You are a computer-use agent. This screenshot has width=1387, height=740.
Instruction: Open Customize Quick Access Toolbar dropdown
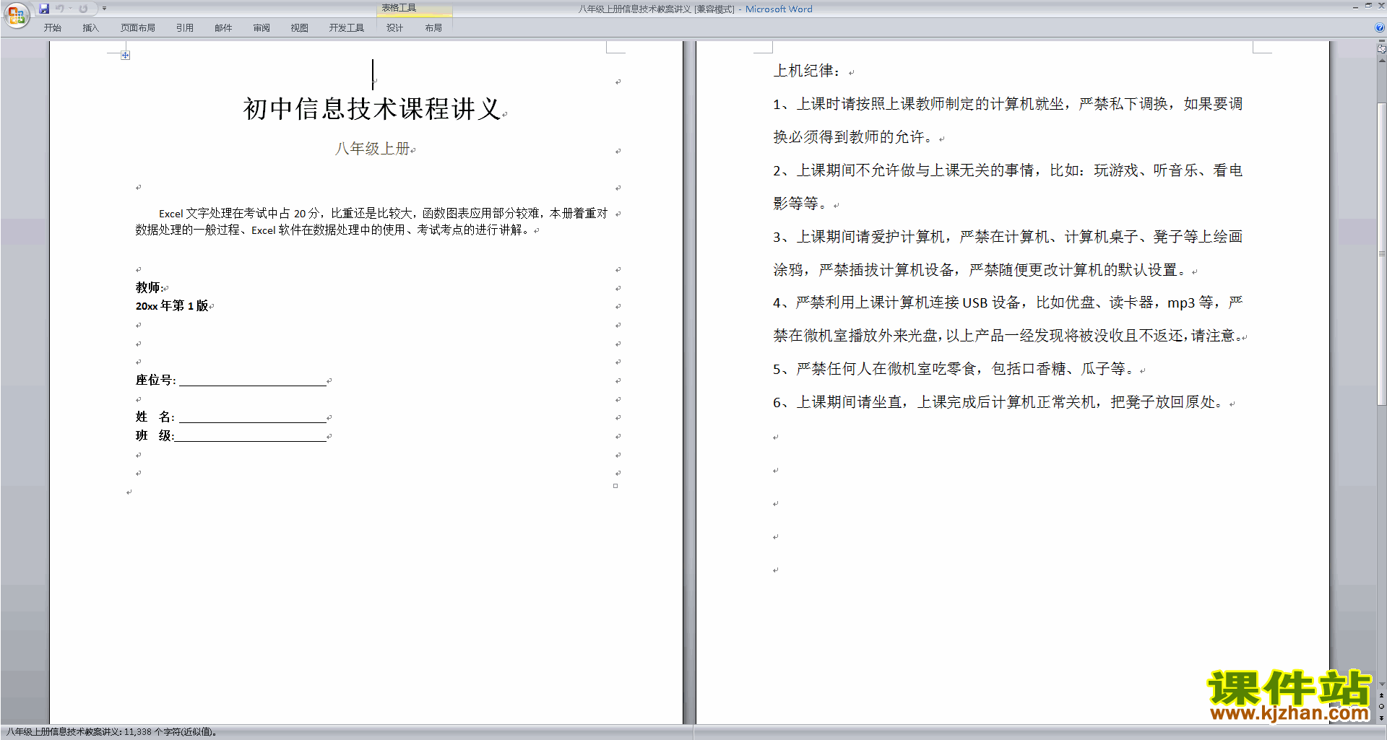(104, 9)
